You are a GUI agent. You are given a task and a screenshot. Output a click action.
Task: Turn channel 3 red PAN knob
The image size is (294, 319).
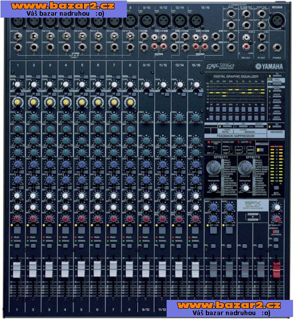click(49, 219)
